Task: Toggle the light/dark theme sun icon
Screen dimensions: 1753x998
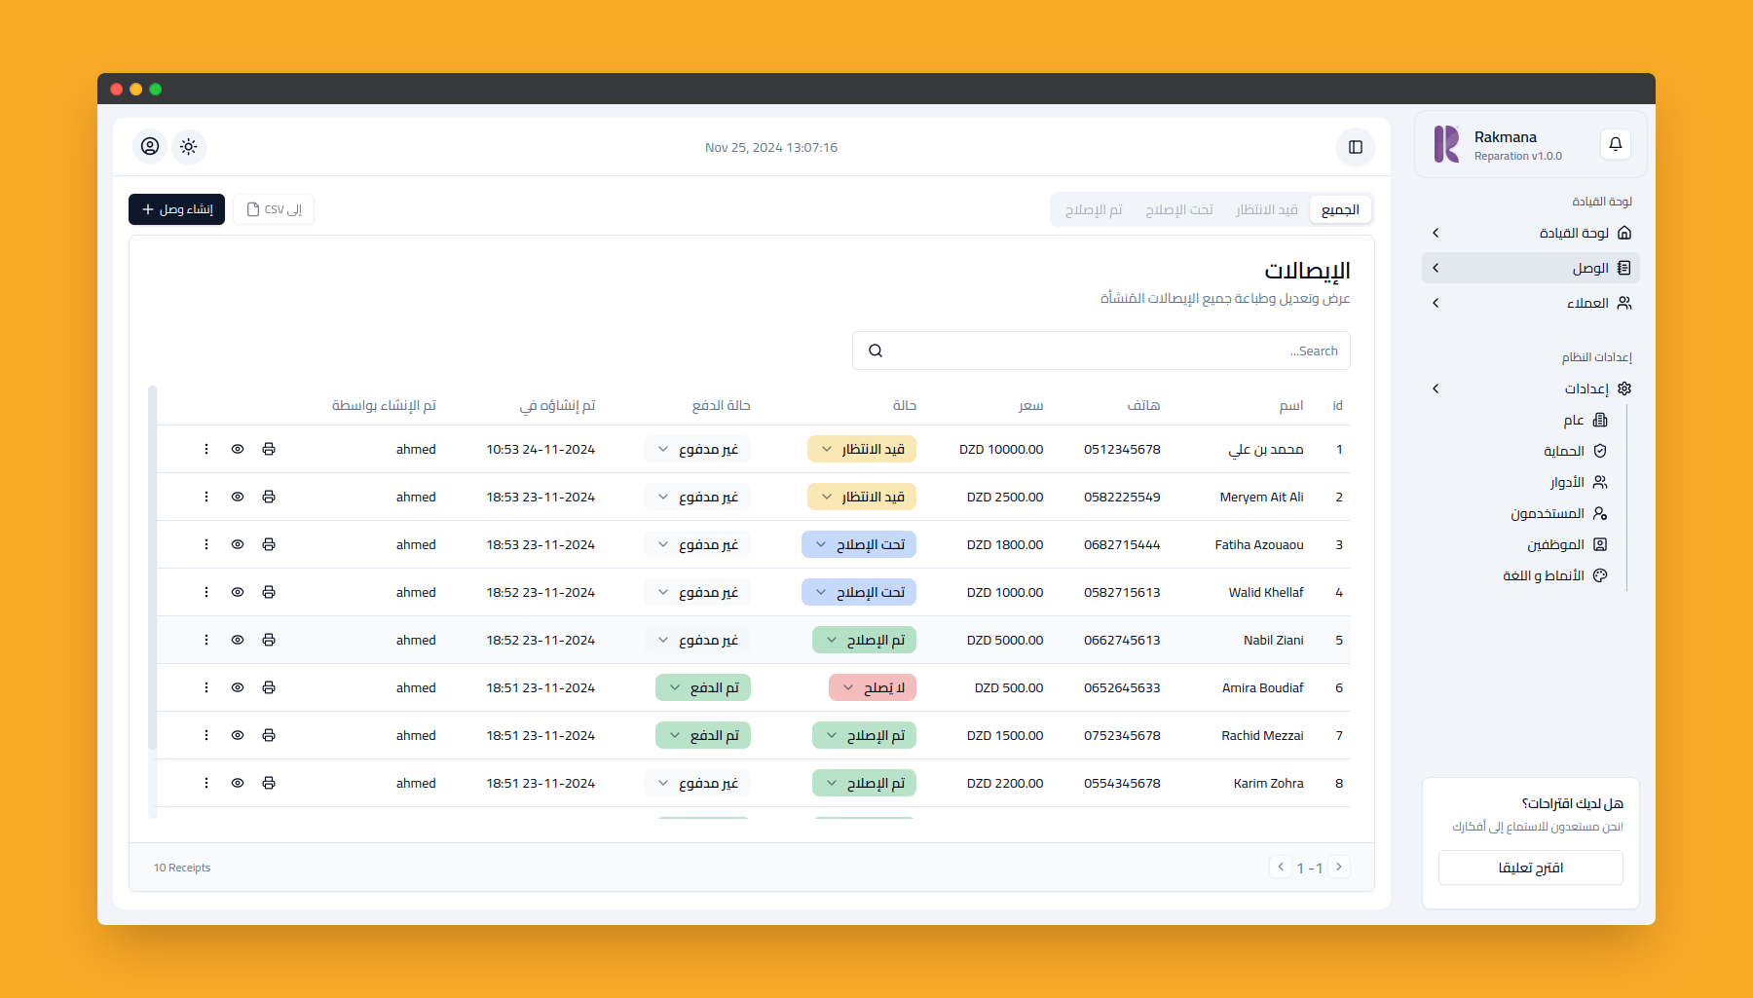Action: (189, 146)
